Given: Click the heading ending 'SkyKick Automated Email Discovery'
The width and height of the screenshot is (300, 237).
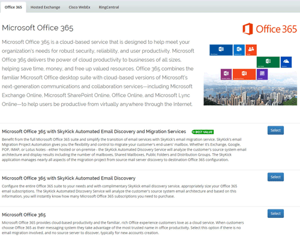Looking at the screenshot, I should tap(68, 178).
